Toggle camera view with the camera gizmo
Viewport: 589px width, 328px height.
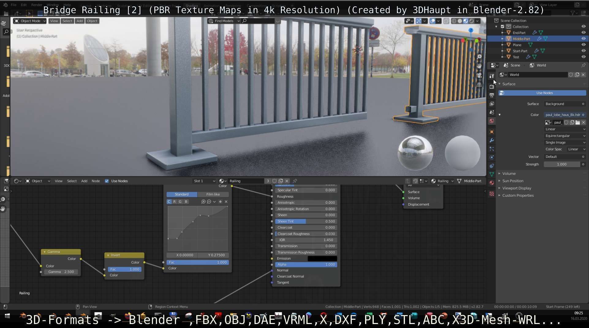point(479,75)
